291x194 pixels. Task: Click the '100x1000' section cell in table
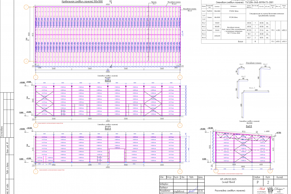pos(217,11)
